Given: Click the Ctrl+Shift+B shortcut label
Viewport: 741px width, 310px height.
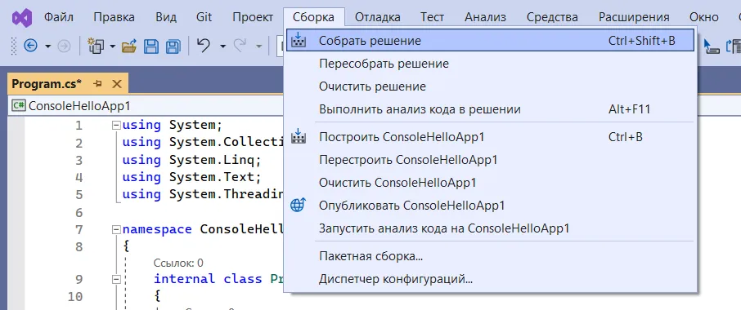Looking at the screenshot, I should [642, 41].
